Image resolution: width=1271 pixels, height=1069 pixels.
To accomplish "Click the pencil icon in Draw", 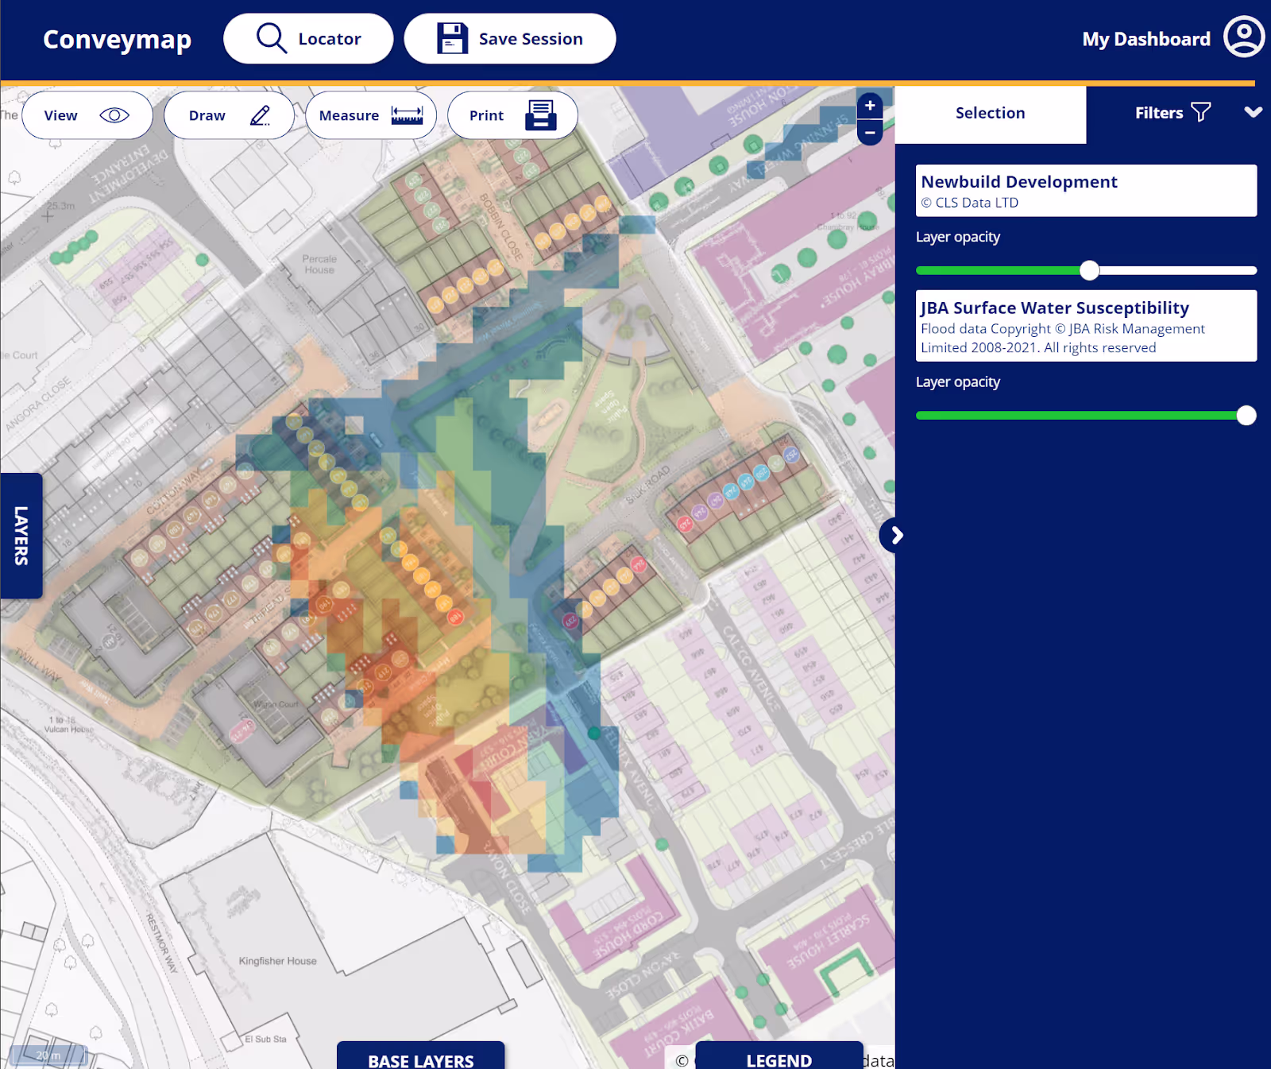I will coord(261,115).
